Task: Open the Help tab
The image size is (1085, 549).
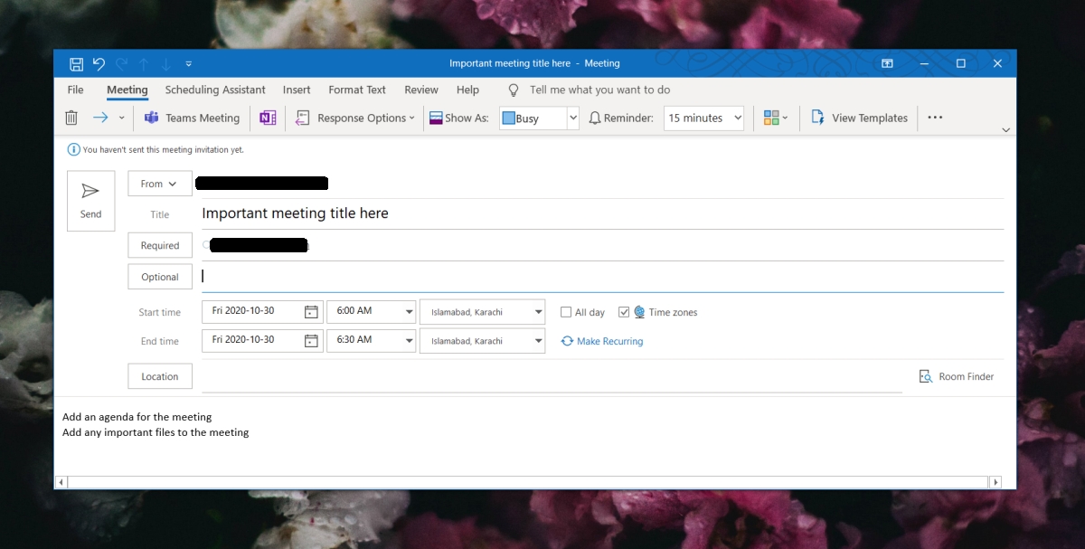Action: tap(467, 90)
